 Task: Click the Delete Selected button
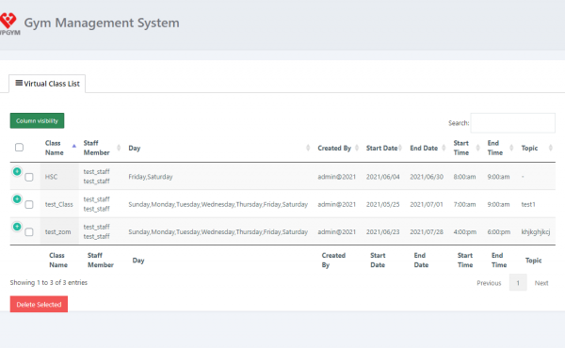pos(39,305)
